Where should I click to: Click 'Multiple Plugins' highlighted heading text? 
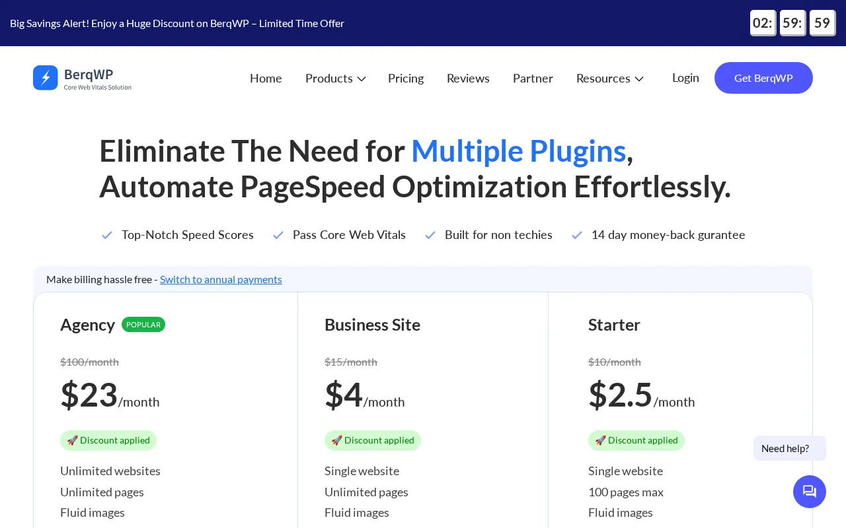coord(519,151)
